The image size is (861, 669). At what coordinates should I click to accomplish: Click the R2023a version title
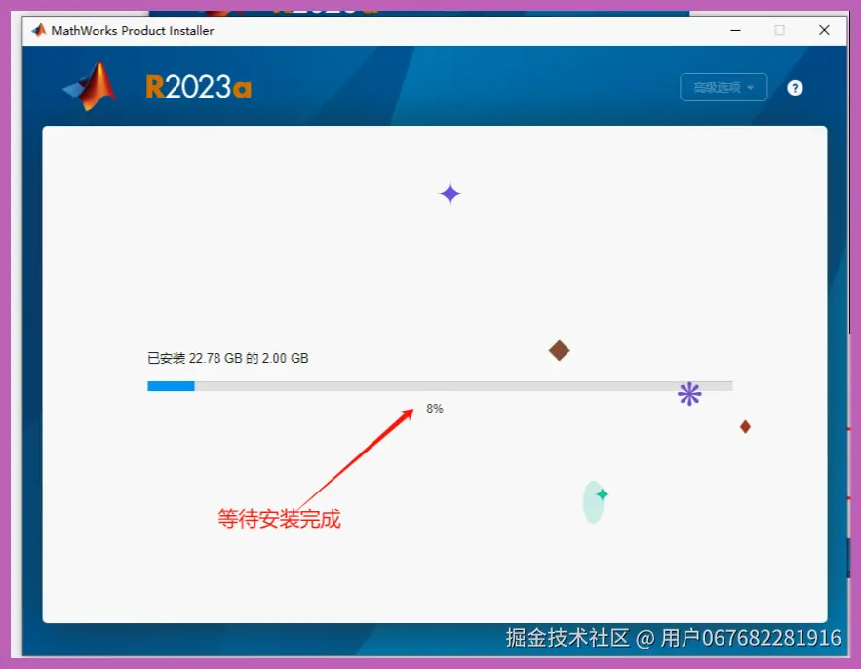[x=199, y=87]
